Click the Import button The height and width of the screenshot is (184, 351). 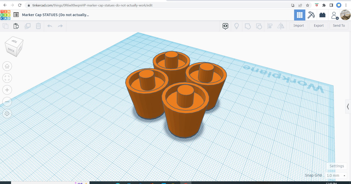pos(299,26)
